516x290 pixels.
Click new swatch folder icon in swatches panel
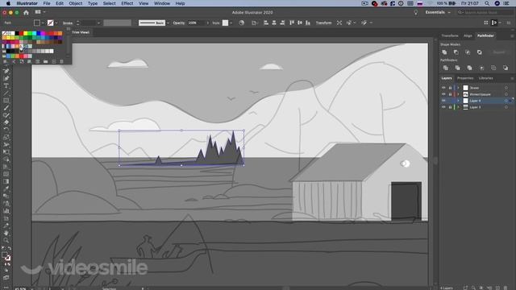coord(45,61)
